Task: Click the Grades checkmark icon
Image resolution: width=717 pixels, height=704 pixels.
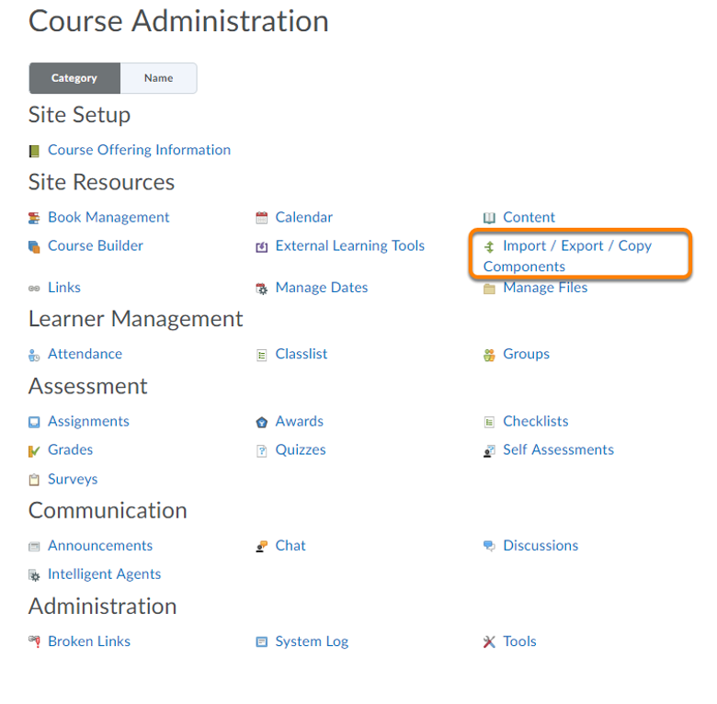Action: tap(34, 450)
